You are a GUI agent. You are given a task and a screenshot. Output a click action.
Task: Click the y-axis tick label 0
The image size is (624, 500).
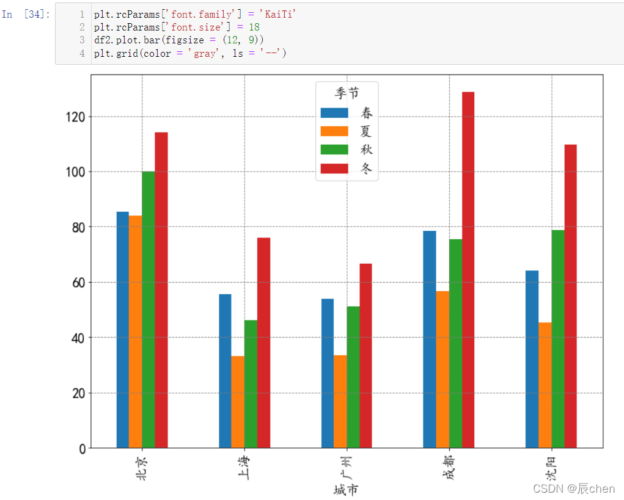[83, 449]
